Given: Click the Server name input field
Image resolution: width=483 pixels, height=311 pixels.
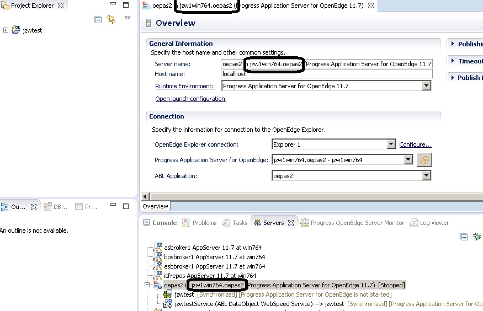Looking at the screenshot, I should [327, 64].
